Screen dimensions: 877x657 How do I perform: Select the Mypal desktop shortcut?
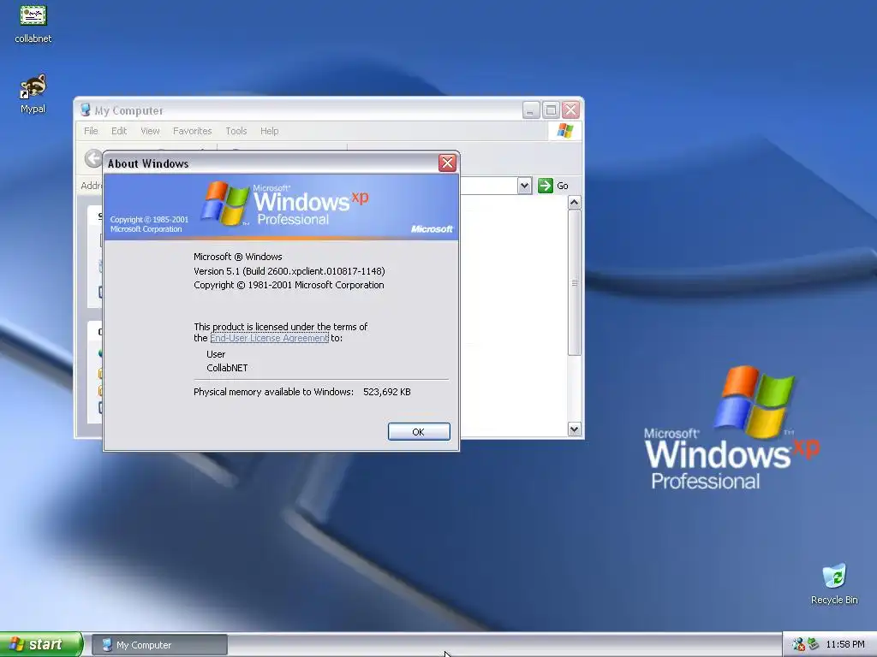coord(33,93)
